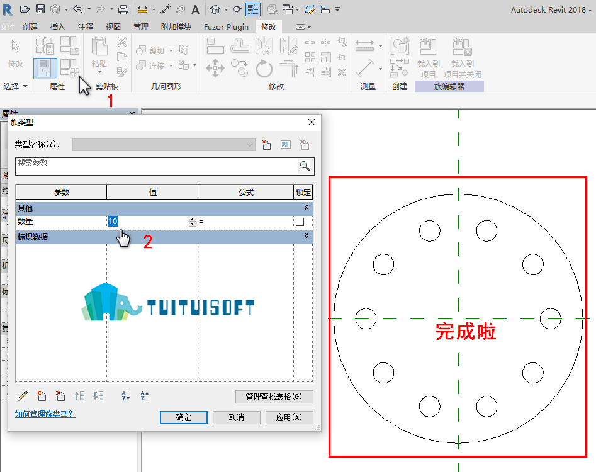Click the Text tool letter A icon
This screenshot has height=472, width=596.
point(195,9)
